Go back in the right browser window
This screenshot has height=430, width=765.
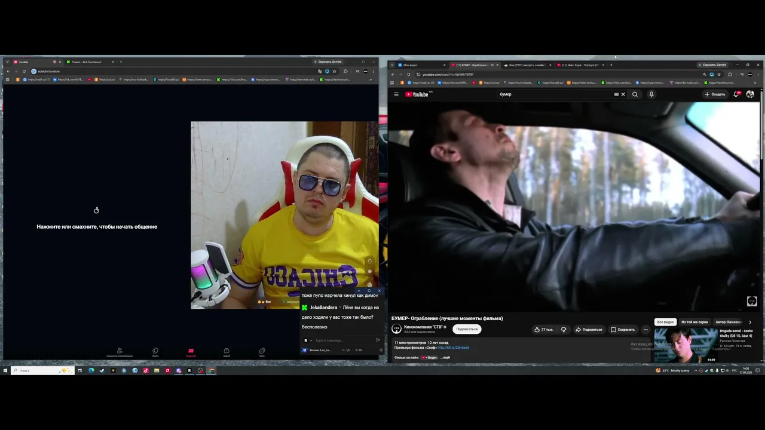(x=393, y=75)
